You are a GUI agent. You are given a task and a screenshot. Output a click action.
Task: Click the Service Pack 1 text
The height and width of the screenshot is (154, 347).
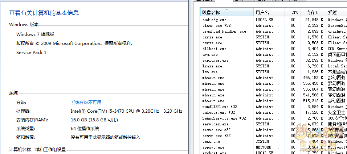[x=32, y=53]
